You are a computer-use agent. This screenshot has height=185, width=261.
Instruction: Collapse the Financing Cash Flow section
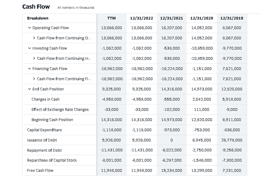click(x=29, y=69)
